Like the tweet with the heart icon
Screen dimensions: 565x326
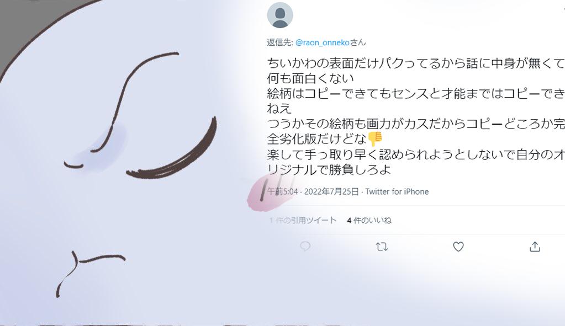coord(458,247)
